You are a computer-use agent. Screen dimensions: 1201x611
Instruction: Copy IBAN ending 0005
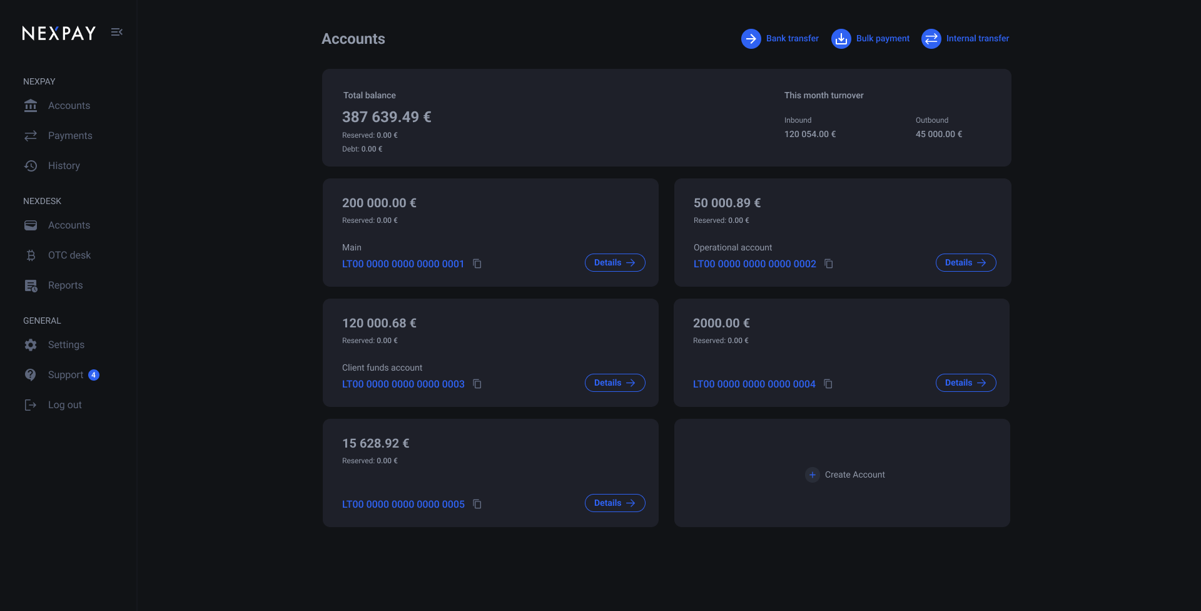tap(477, 504)
